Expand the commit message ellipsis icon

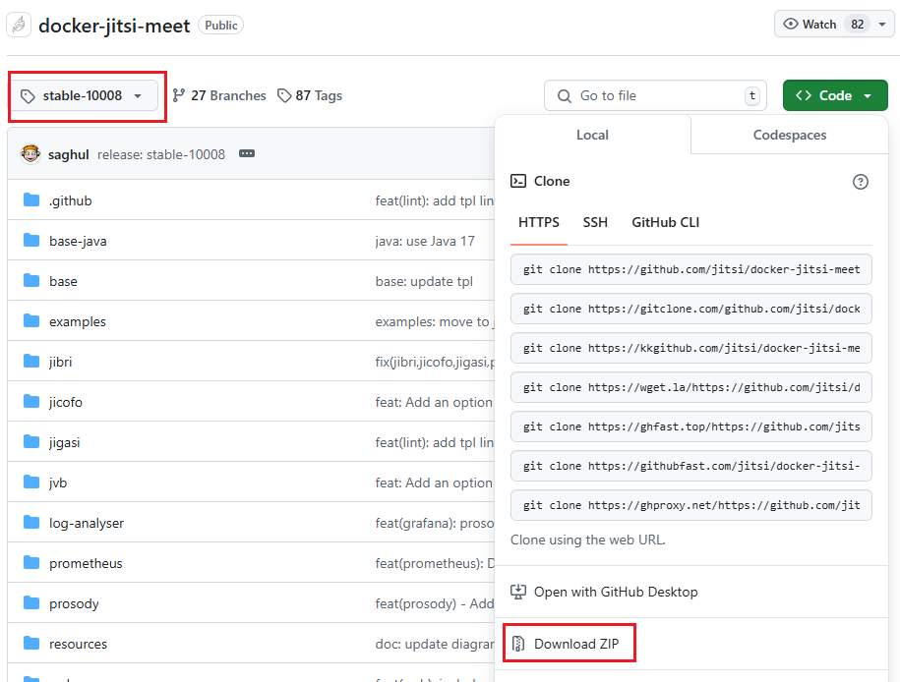(247, 153)
